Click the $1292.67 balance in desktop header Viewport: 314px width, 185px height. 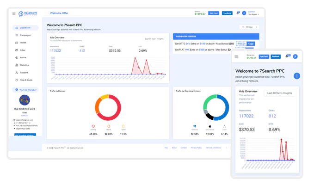200,14
